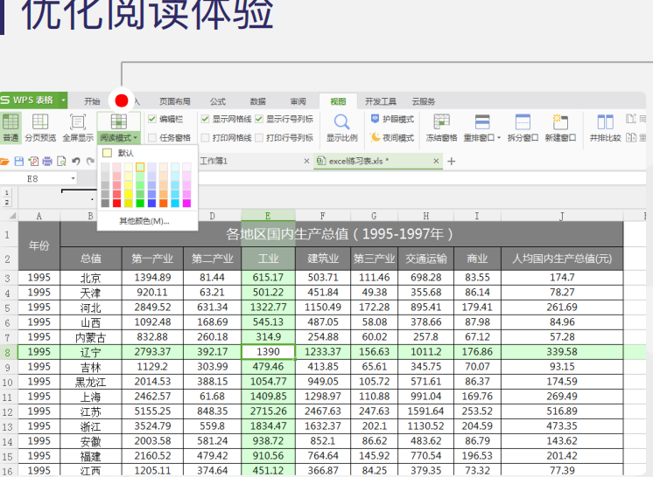The width and height of the screenshot is (653, 477).
Task: Click the print preview icon
Action: pos(61,162)
